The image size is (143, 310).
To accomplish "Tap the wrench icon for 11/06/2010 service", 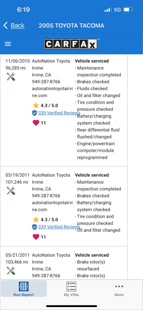I will [x=11, y=77].
